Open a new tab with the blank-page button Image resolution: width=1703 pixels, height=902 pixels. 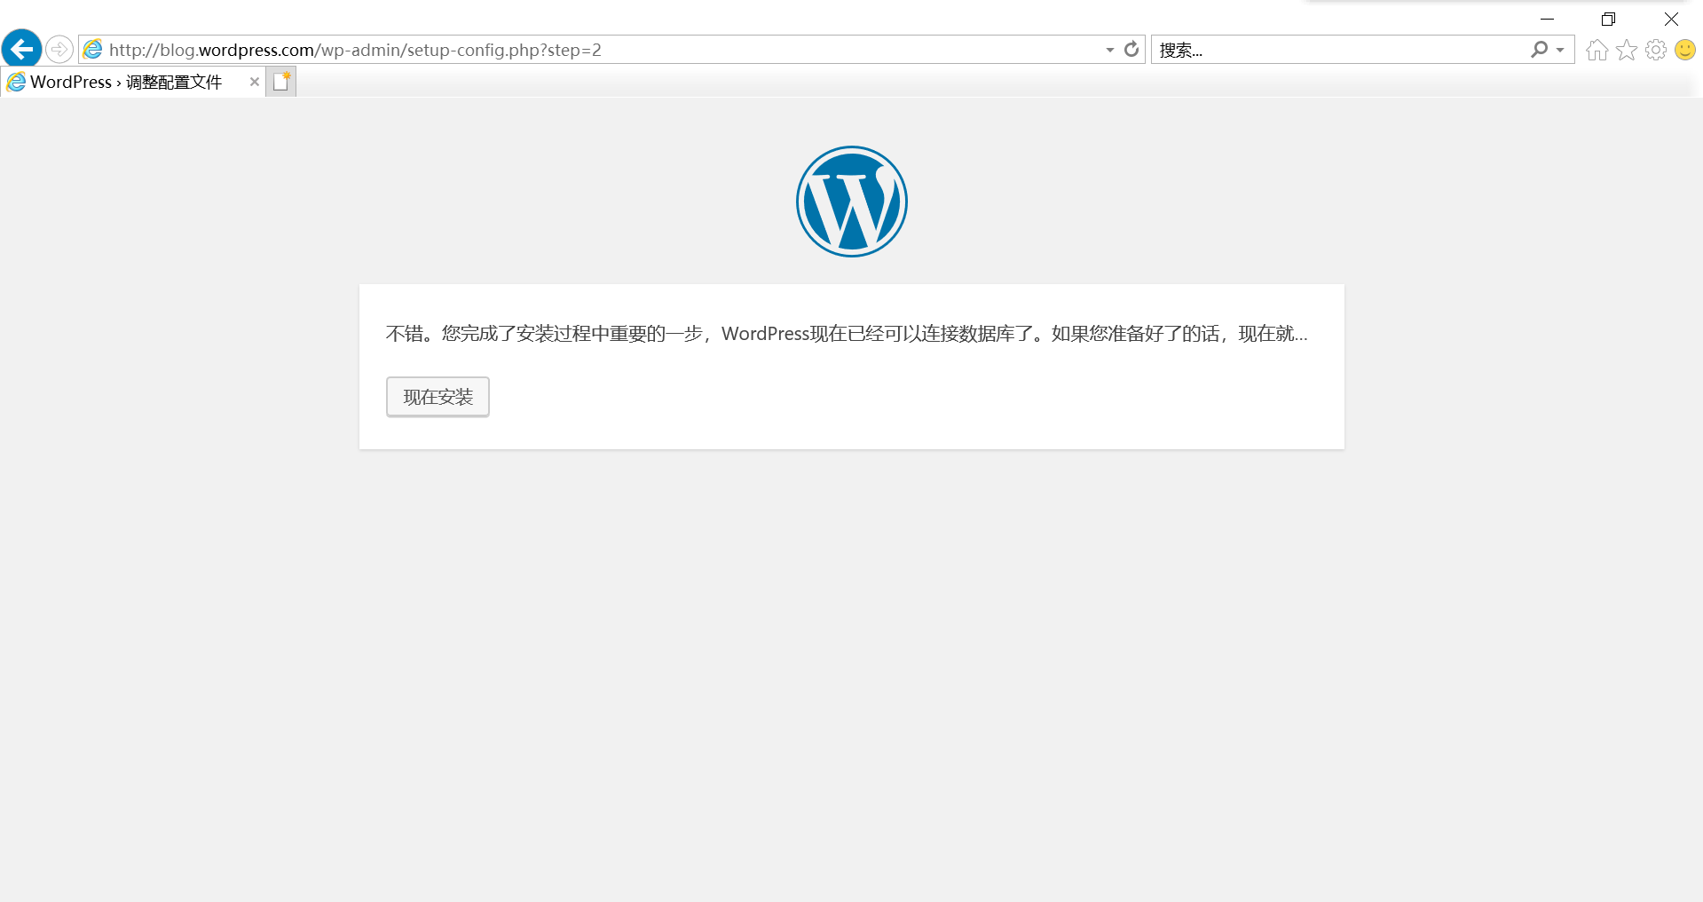(281, 82)
